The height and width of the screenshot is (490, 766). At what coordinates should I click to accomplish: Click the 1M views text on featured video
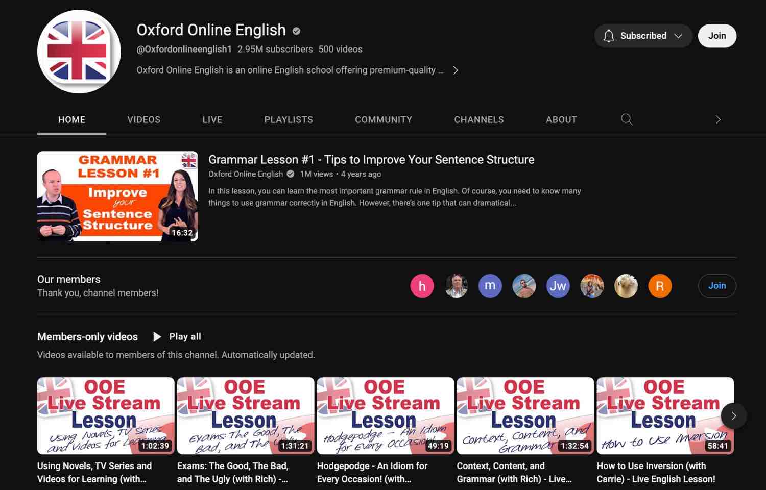pyautogui.click(x=317, y=174)
